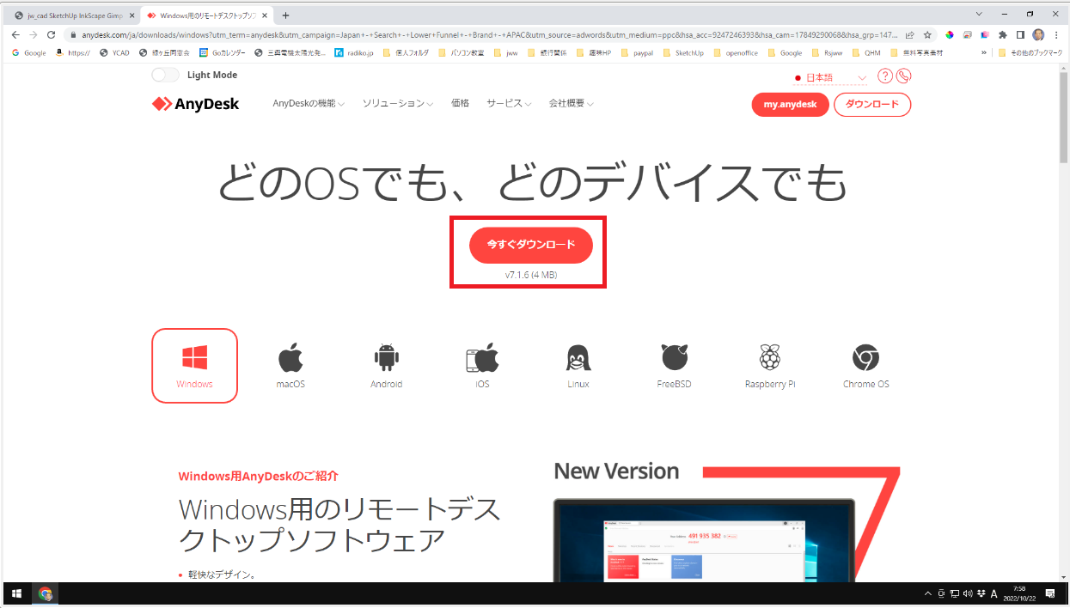Pick the FreeBSD platform icon

675,356
